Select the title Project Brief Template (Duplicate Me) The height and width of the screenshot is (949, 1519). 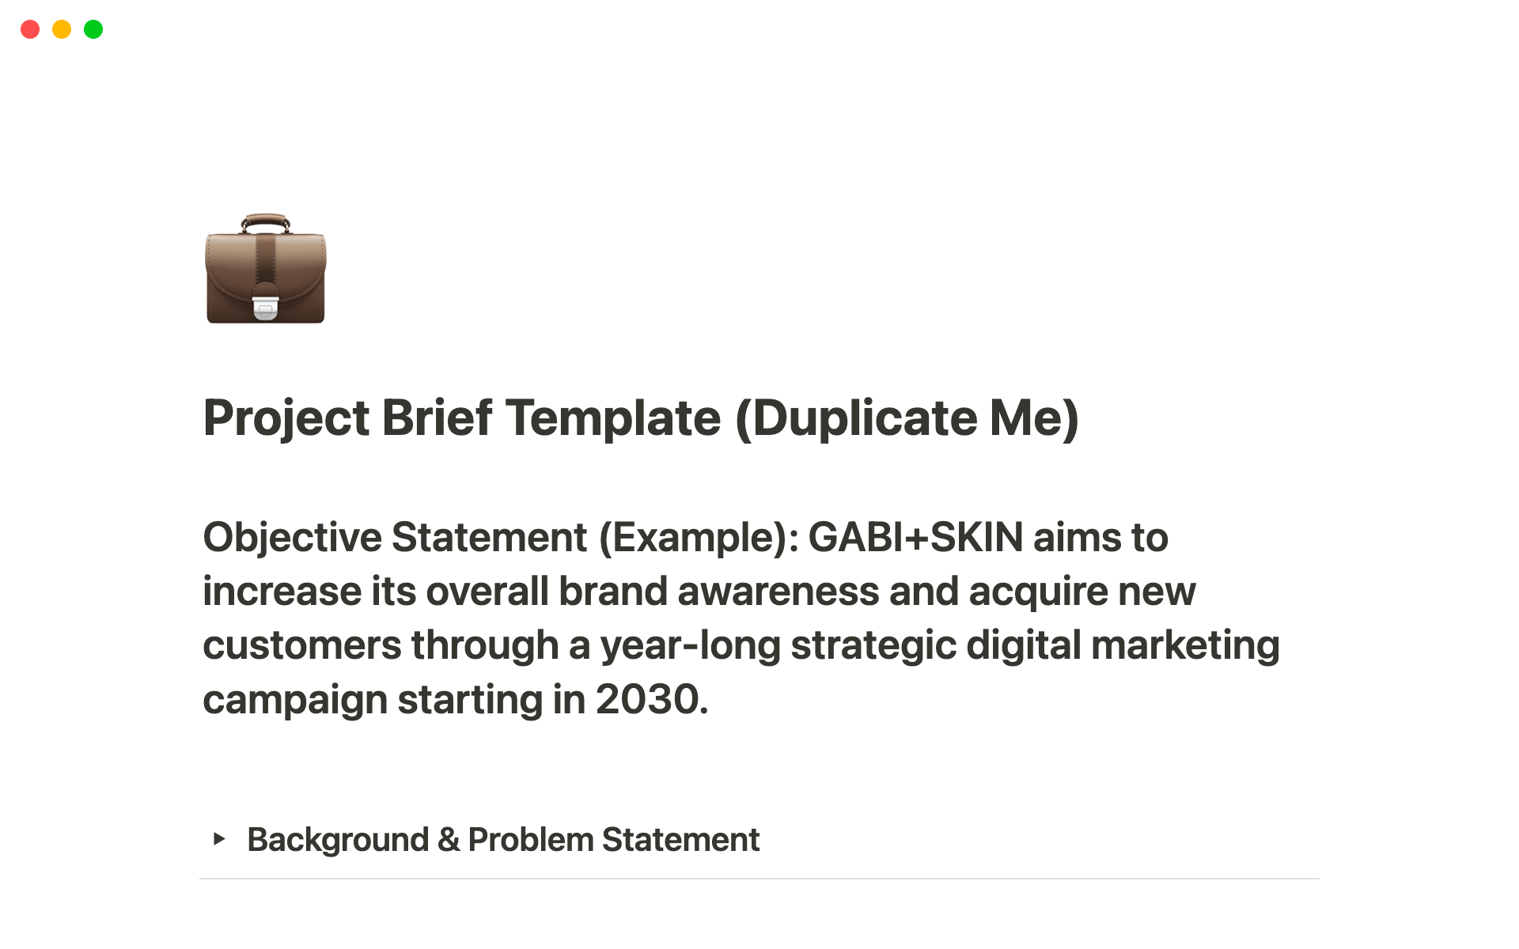tap(642, 417)
